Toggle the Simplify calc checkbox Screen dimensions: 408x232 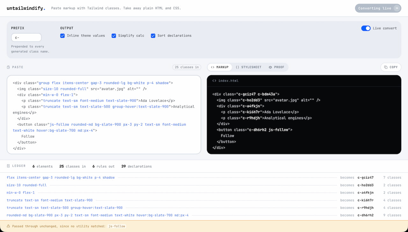114,36
